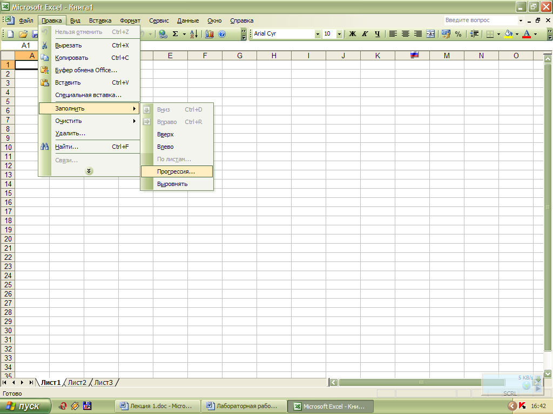This screenshot has height=414, width=553.
Task: Open AutoSum dropdown arrow
Action: (184, 34)
